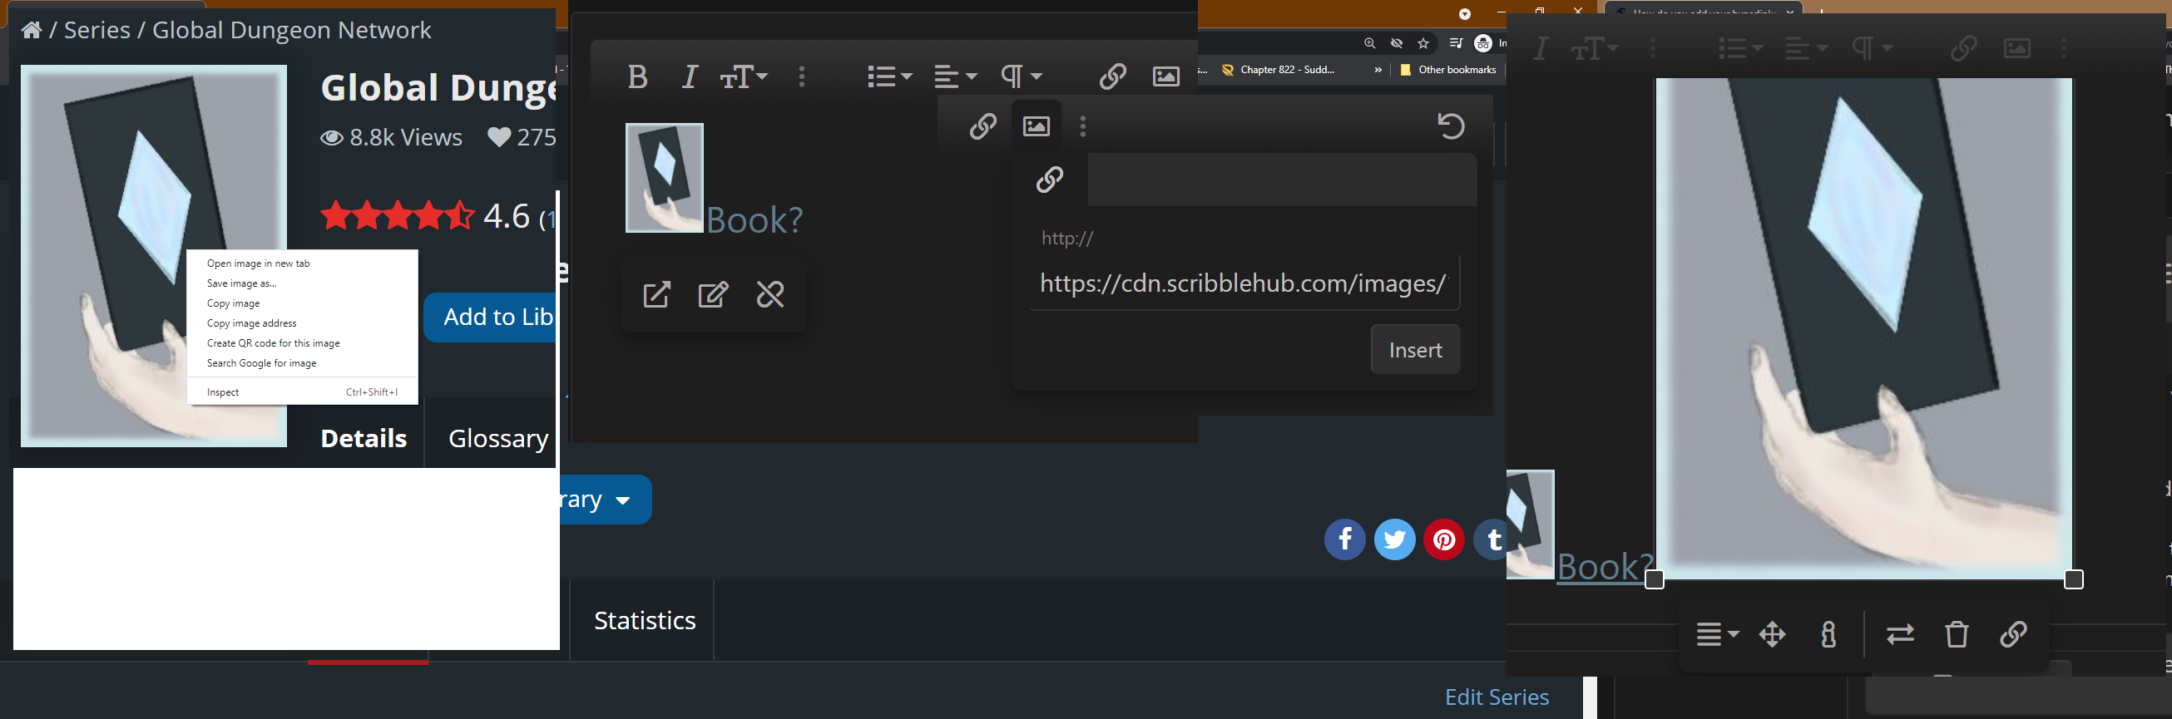Screen dimensions: 2172x719
Task: Click the four-arrow move icon in image toolbar
Action: point(1773,634)
